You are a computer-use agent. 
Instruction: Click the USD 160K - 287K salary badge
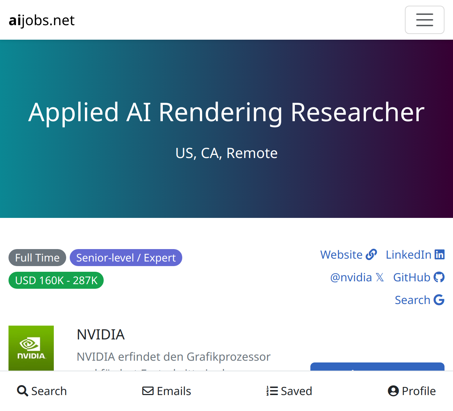pyautogui.click(x=56, y=280)
